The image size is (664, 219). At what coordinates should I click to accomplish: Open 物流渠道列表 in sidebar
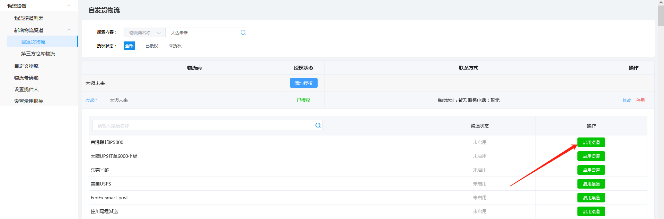29,18
